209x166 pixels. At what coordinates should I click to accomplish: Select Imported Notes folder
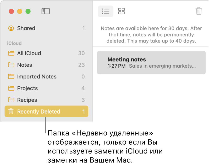pyautogui.click(x=46, y=77)
